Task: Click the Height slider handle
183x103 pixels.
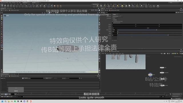Action: [118, 32]
